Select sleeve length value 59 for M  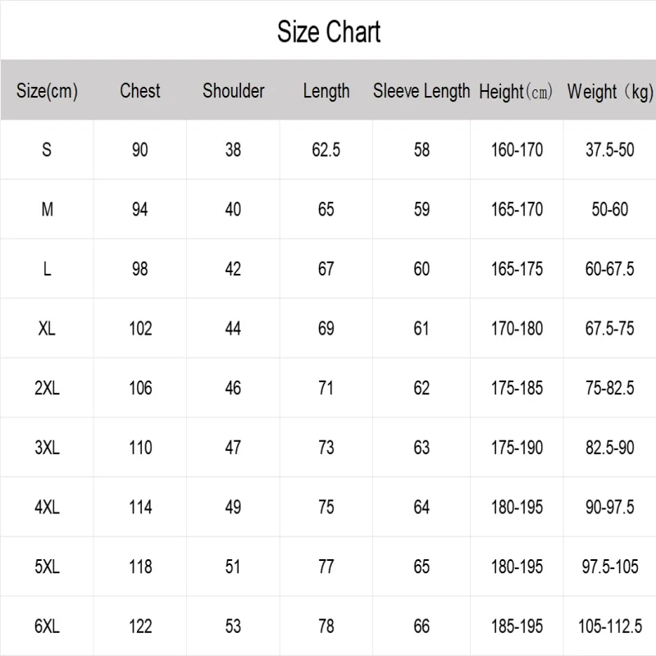pos(421,210)
